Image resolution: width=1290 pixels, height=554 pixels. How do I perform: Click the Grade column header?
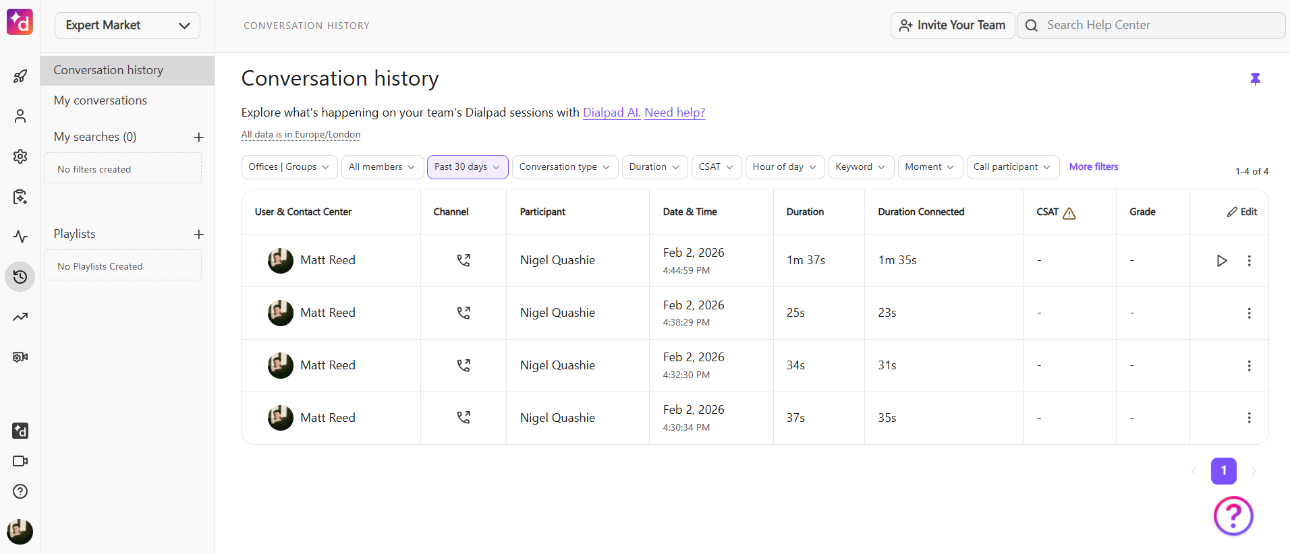(x=1142, y=212)
